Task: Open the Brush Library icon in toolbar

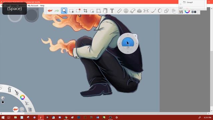Action: coord(181,11)
